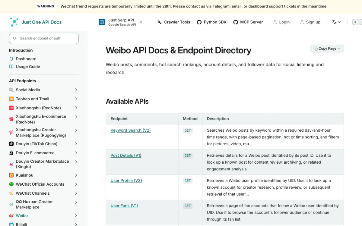Viewport: 362px width, 226px height.
Task: Expand the Douyin E-commerce chevron
Action: [x=76, y=153]
